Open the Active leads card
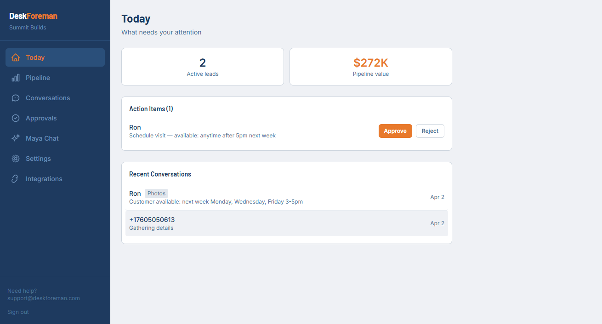This screenshot has height=324, width=602. (x=203, y=67)
